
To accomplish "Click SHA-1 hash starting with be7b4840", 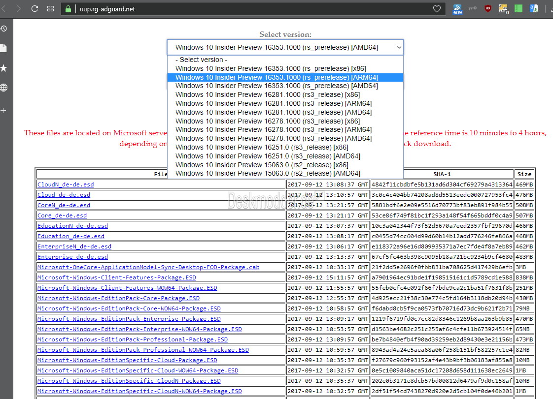I will click(442, 339).
